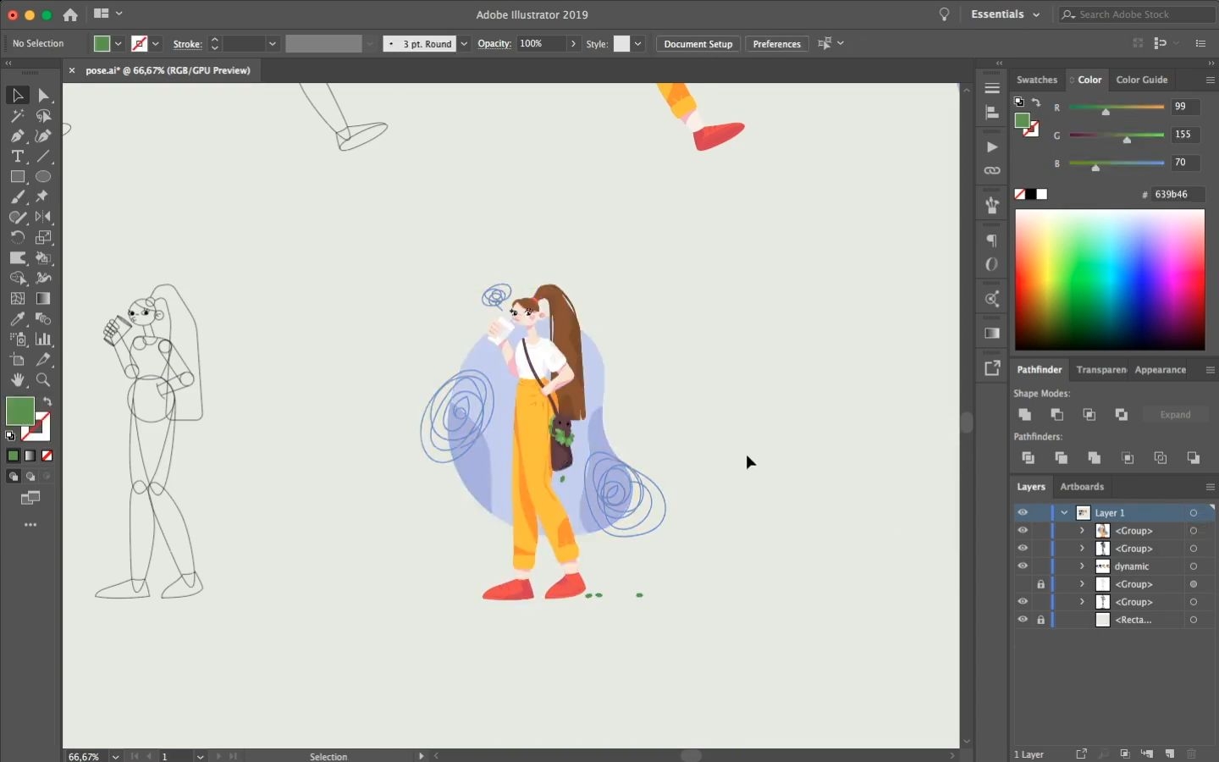Choose the Rectangle tool
This screenshot has height=762, width=1219.
click(17, 177)
